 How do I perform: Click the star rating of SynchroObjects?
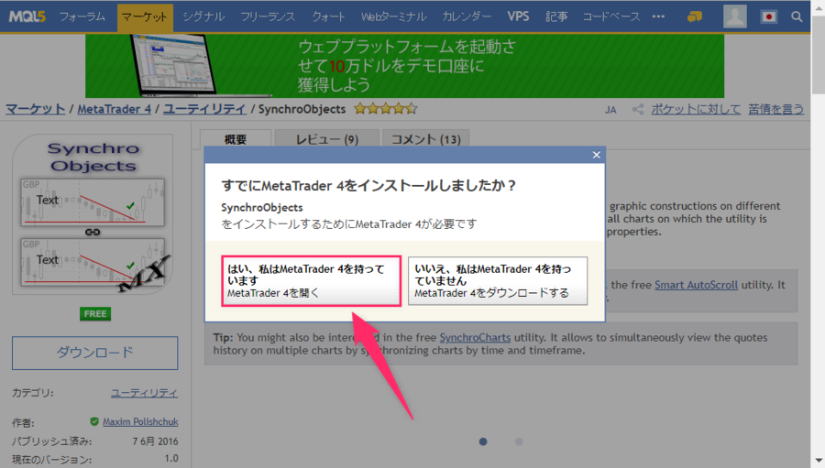385,109
